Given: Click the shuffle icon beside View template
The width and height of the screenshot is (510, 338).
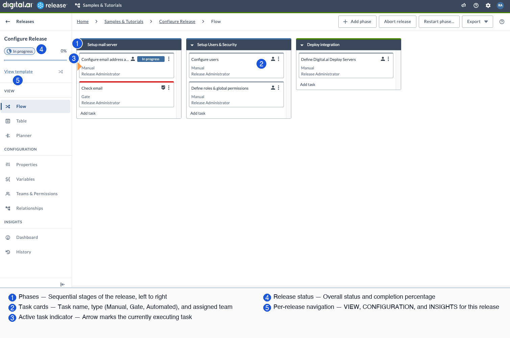Looking at the screenshot, I should coord(61,72).
